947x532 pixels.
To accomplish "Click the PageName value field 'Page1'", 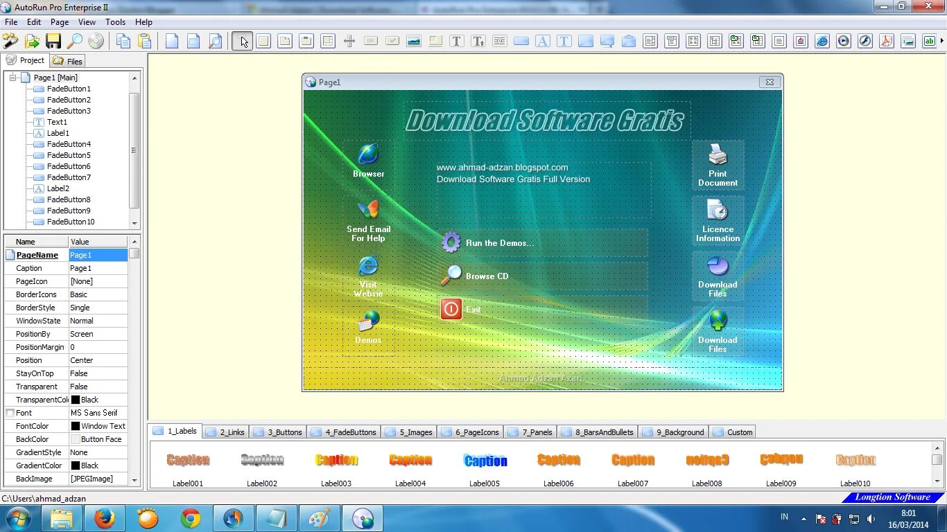I will [x=98, y=255].
